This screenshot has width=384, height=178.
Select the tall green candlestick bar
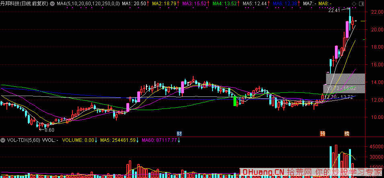tap(235, 101)
